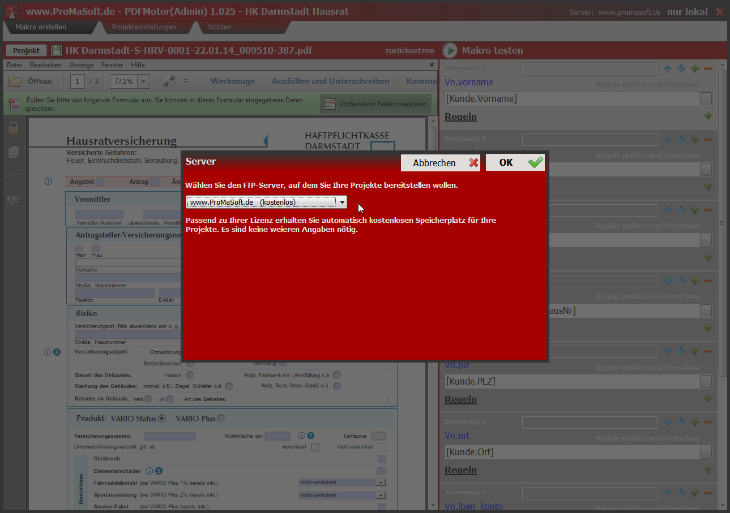Open the paperclip attachments panel in PDF sidebar
This screenshot has height=513, width=730.
[14, 176]
